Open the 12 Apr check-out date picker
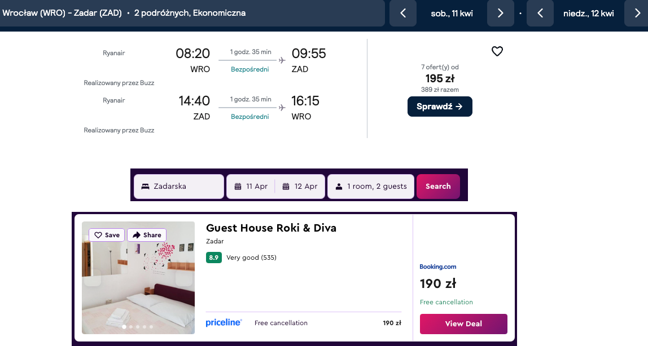This screenshot has height=346, width=648. click(x=300, y=187)
